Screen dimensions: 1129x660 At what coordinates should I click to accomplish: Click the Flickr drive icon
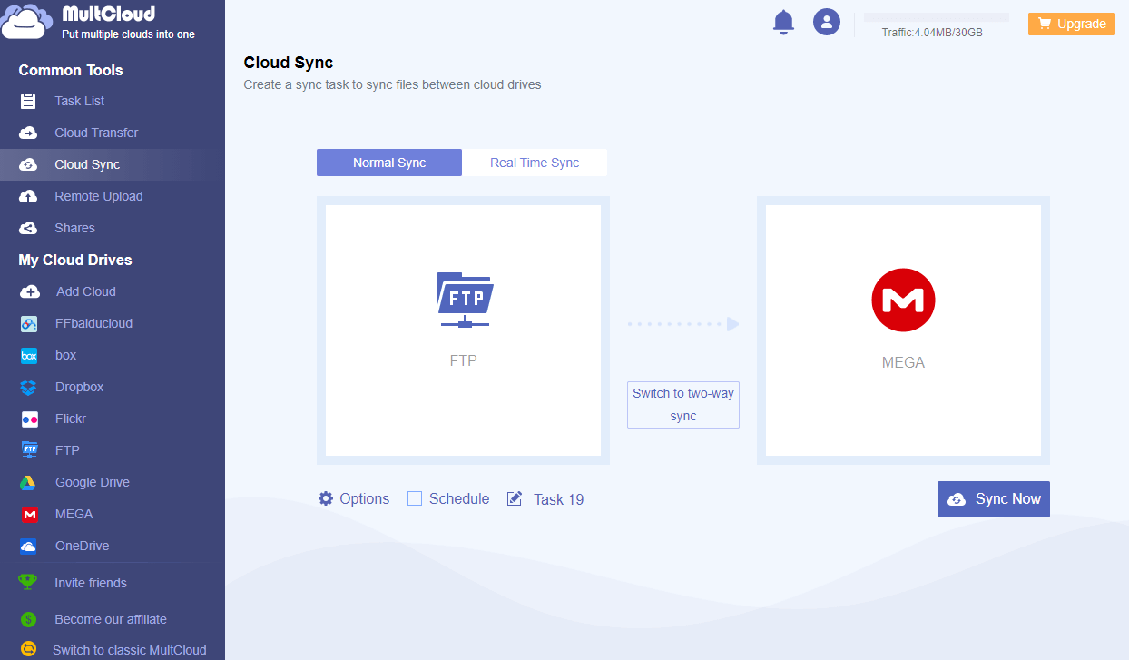pyautogui.click(x=29, y=419)
